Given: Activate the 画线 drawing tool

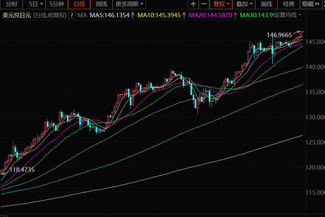Looking at the screenshot, I should pos(266,4).
